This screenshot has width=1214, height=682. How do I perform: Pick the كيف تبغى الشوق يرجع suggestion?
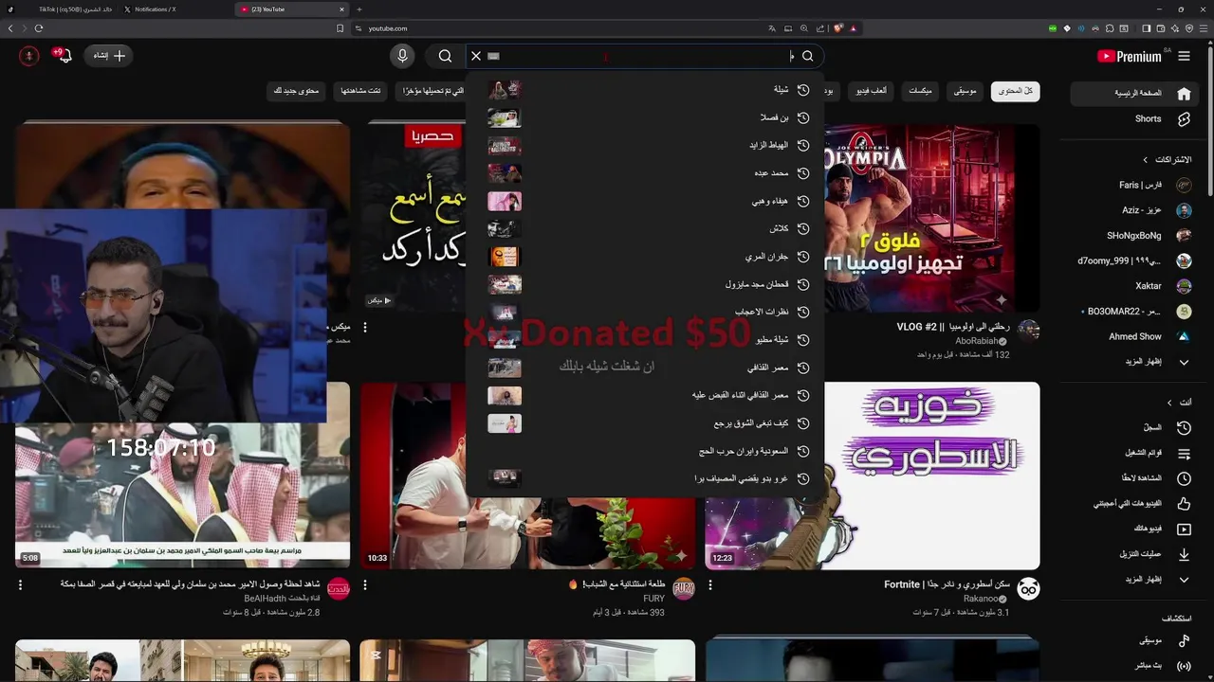(645, 422)
